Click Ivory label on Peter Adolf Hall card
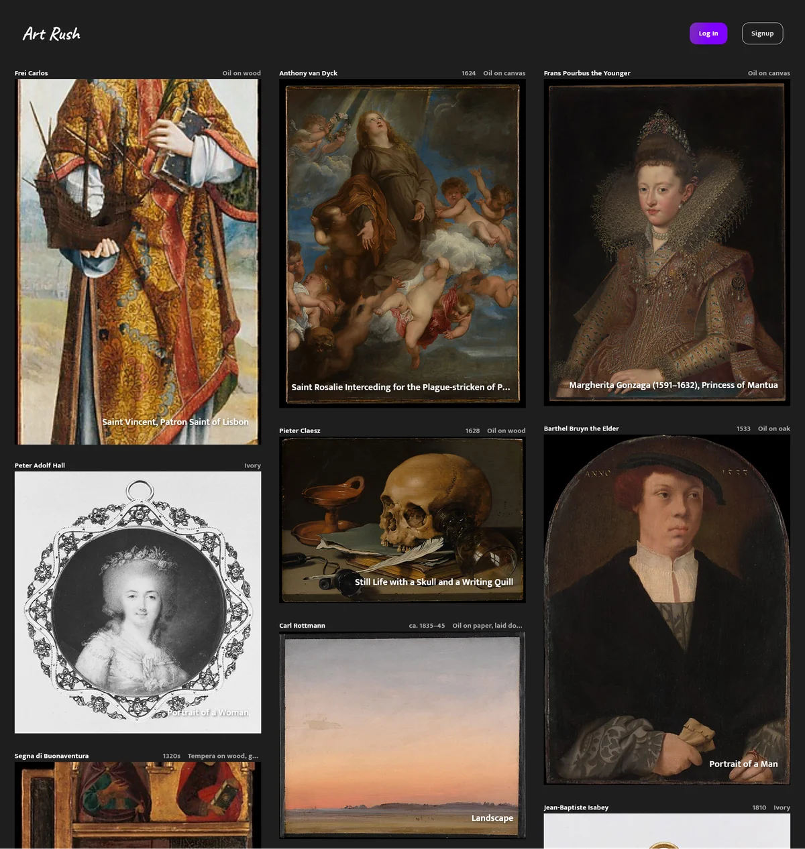This screenshot has width=805, height=849. point(252,465)
